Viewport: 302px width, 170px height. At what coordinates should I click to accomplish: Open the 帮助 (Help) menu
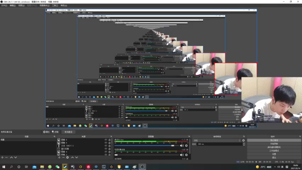[x=63, y=5]
